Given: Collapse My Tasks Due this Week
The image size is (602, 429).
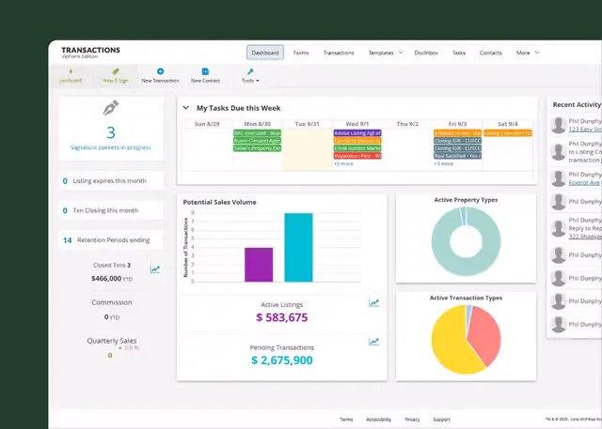Looking at the screenshot, I should tap(186, 108).
